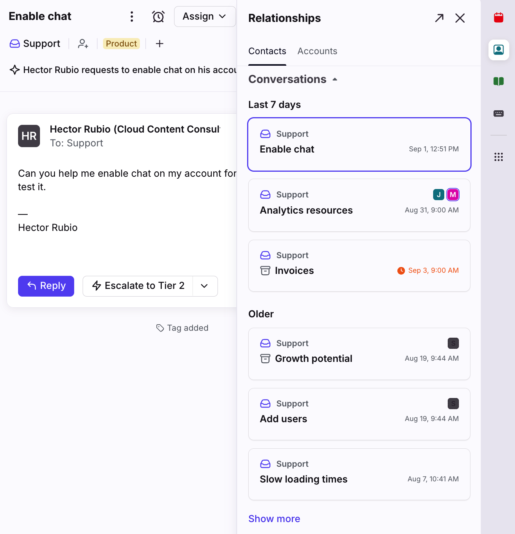Collapse the Conversations section

click(x=293, y=79)
